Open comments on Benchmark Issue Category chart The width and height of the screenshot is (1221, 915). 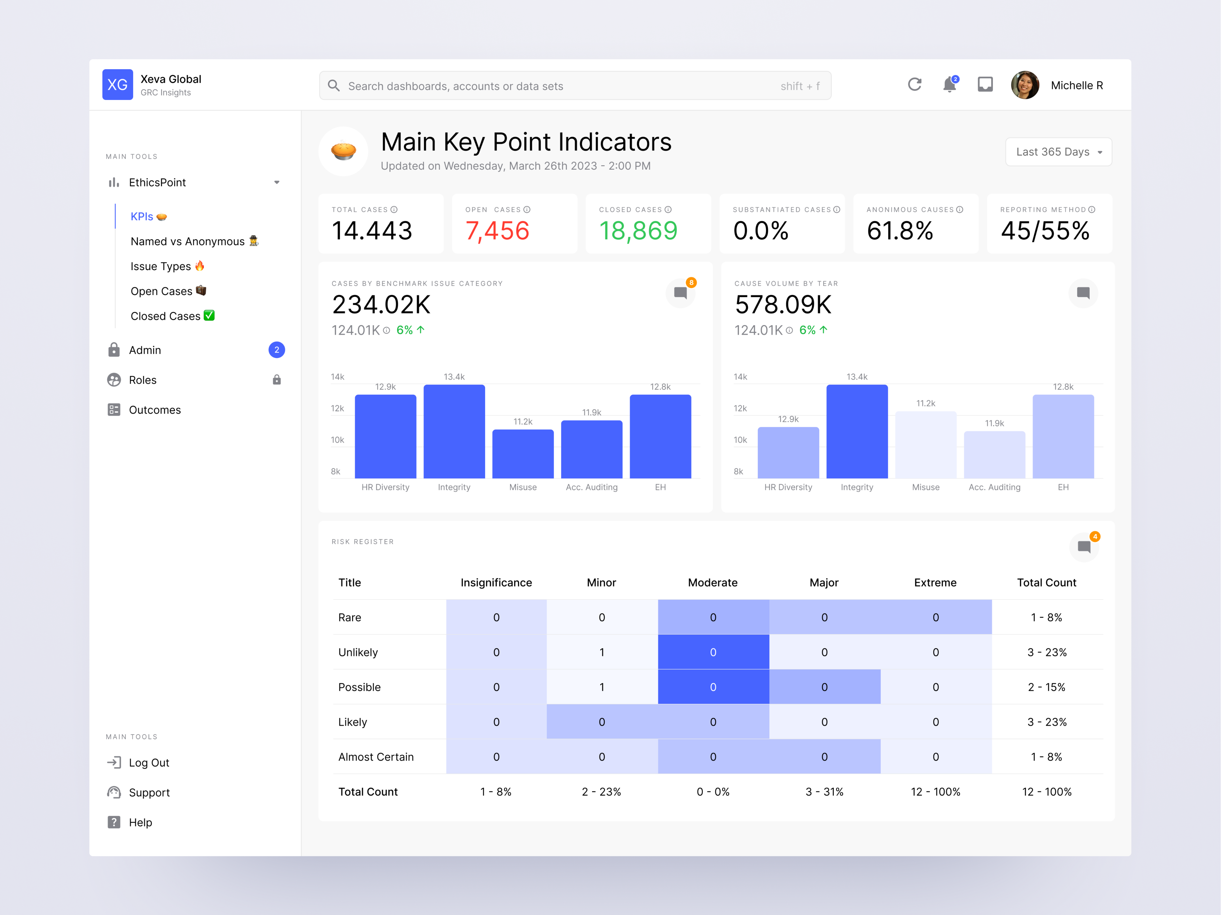681,293
